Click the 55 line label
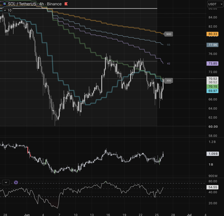The height and width of the screenshot is (216, 224). pos(169,45)
